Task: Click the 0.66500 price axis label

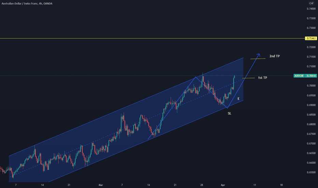Action: pyautogui.click(x=311, y=153)
